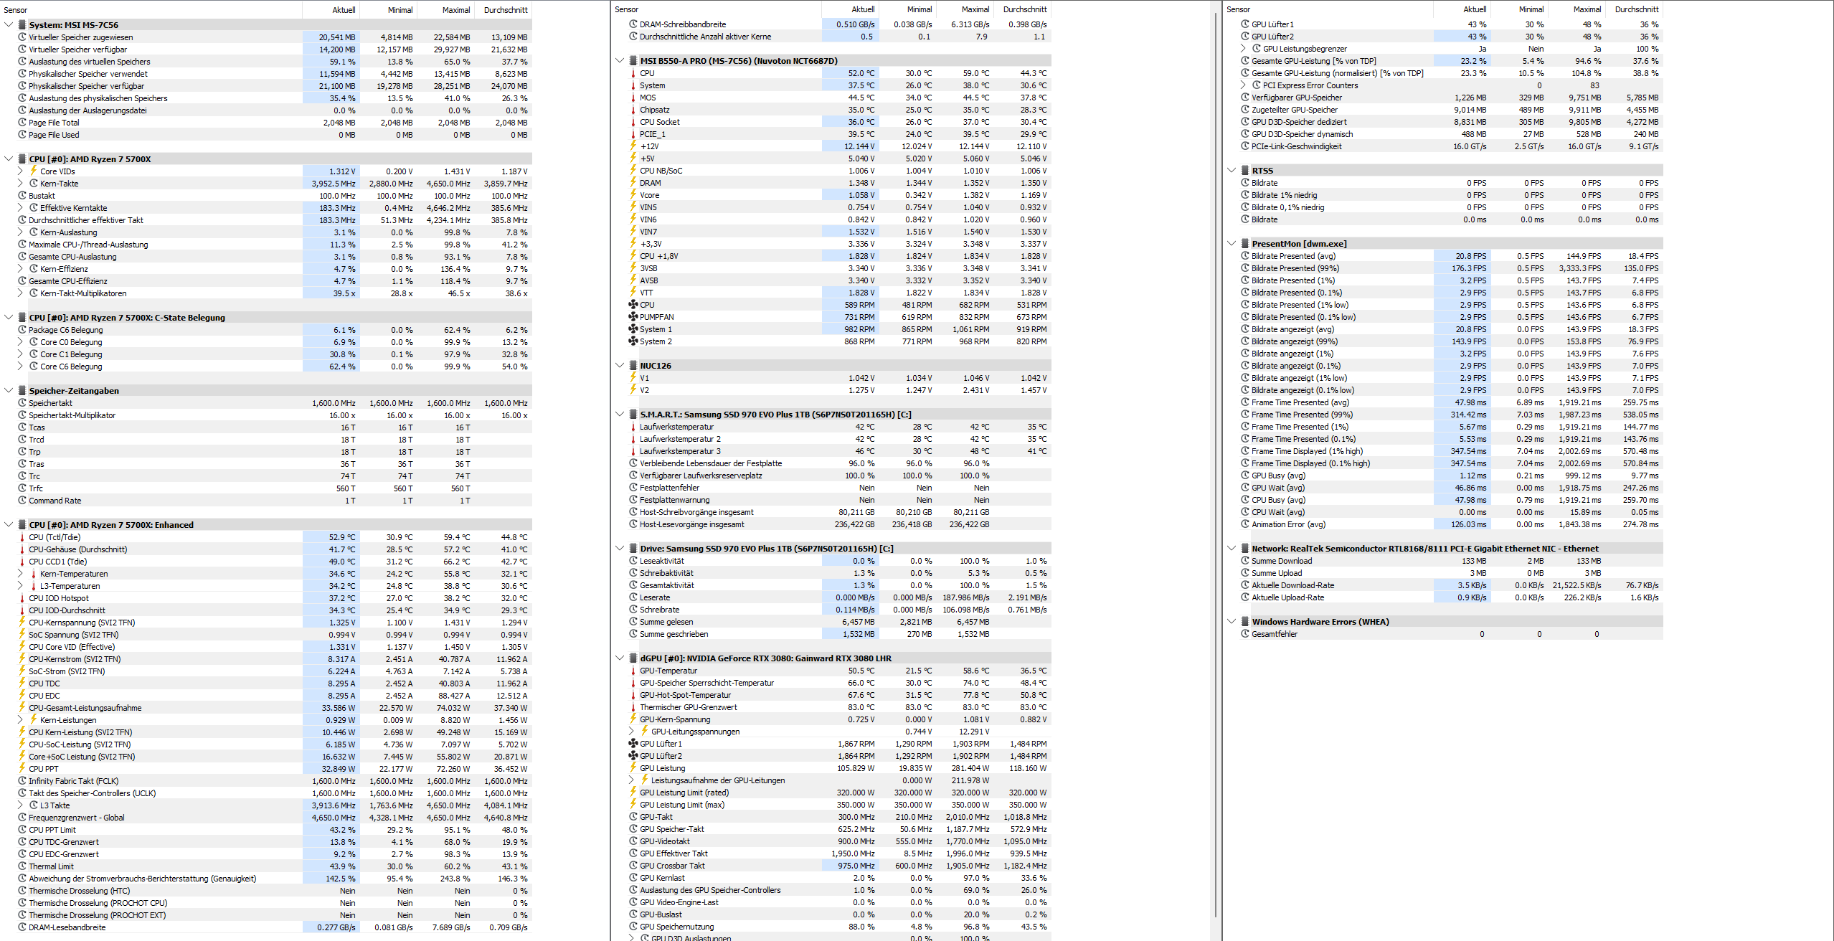Expand PCI Express Error Counters row
Image resolution: width=1834 pixels, height=941 pixels.
(1243, 85)
